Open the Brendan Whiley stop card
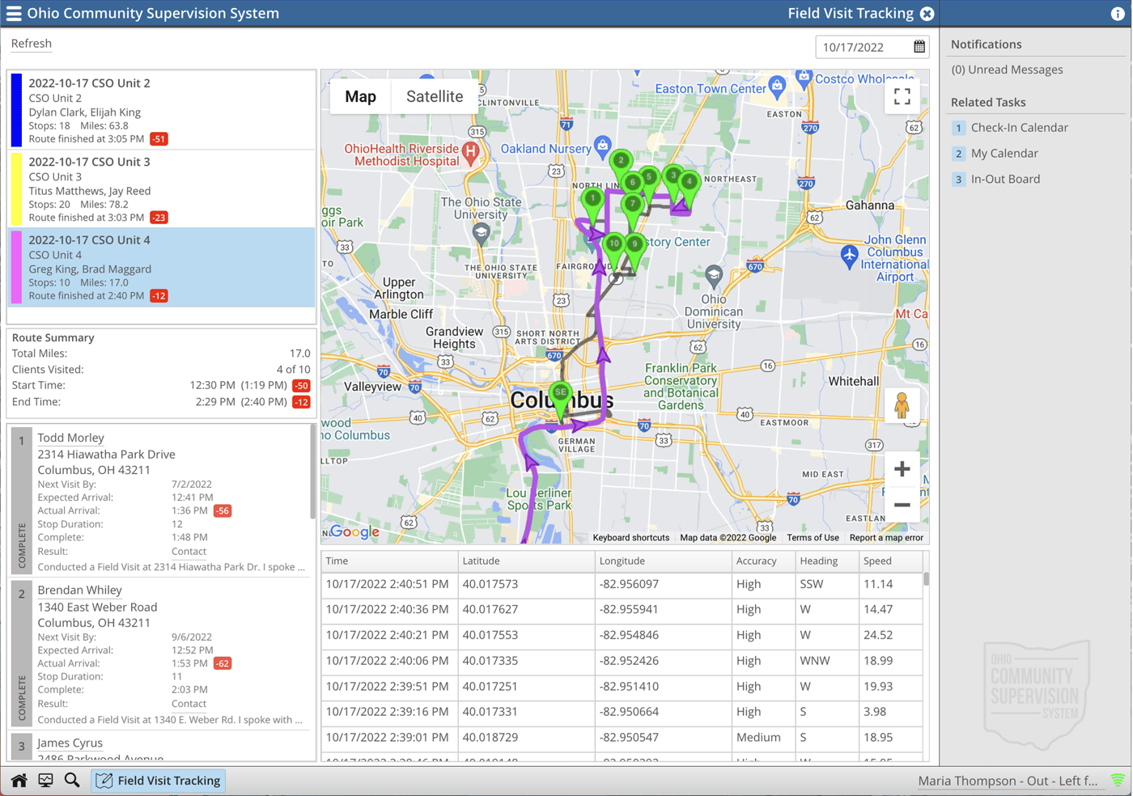This screenshot has width=1133, height=796. [x=159, y=653]
